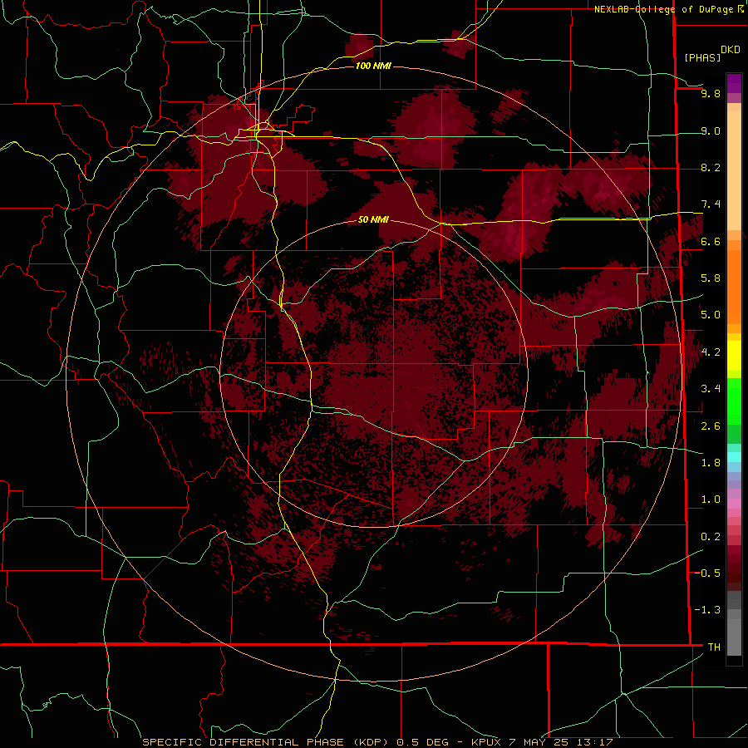Click the 9.8 value on color scale

tap(711, 93)
